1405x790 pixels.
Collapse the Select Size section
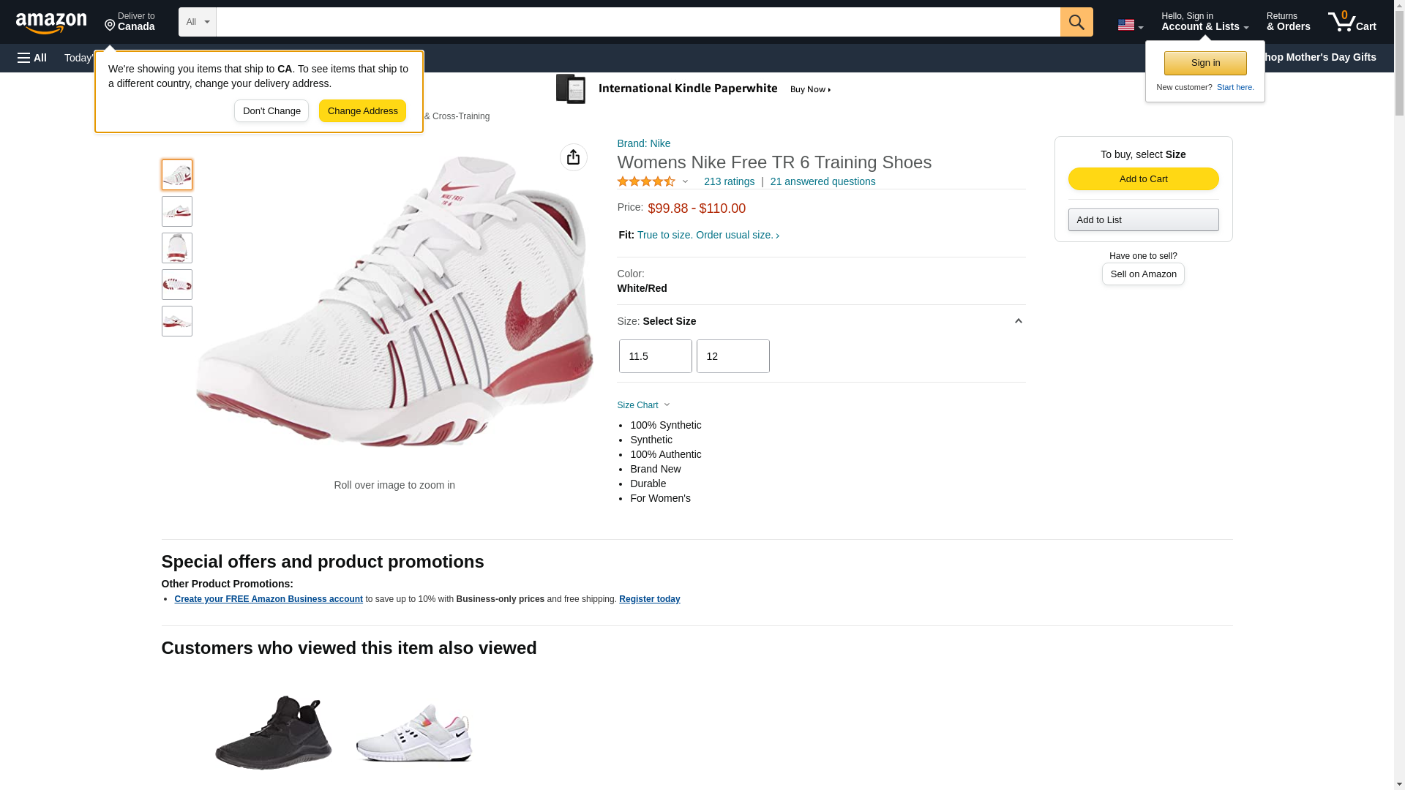pyautogui.click(x=1018, y=321)
